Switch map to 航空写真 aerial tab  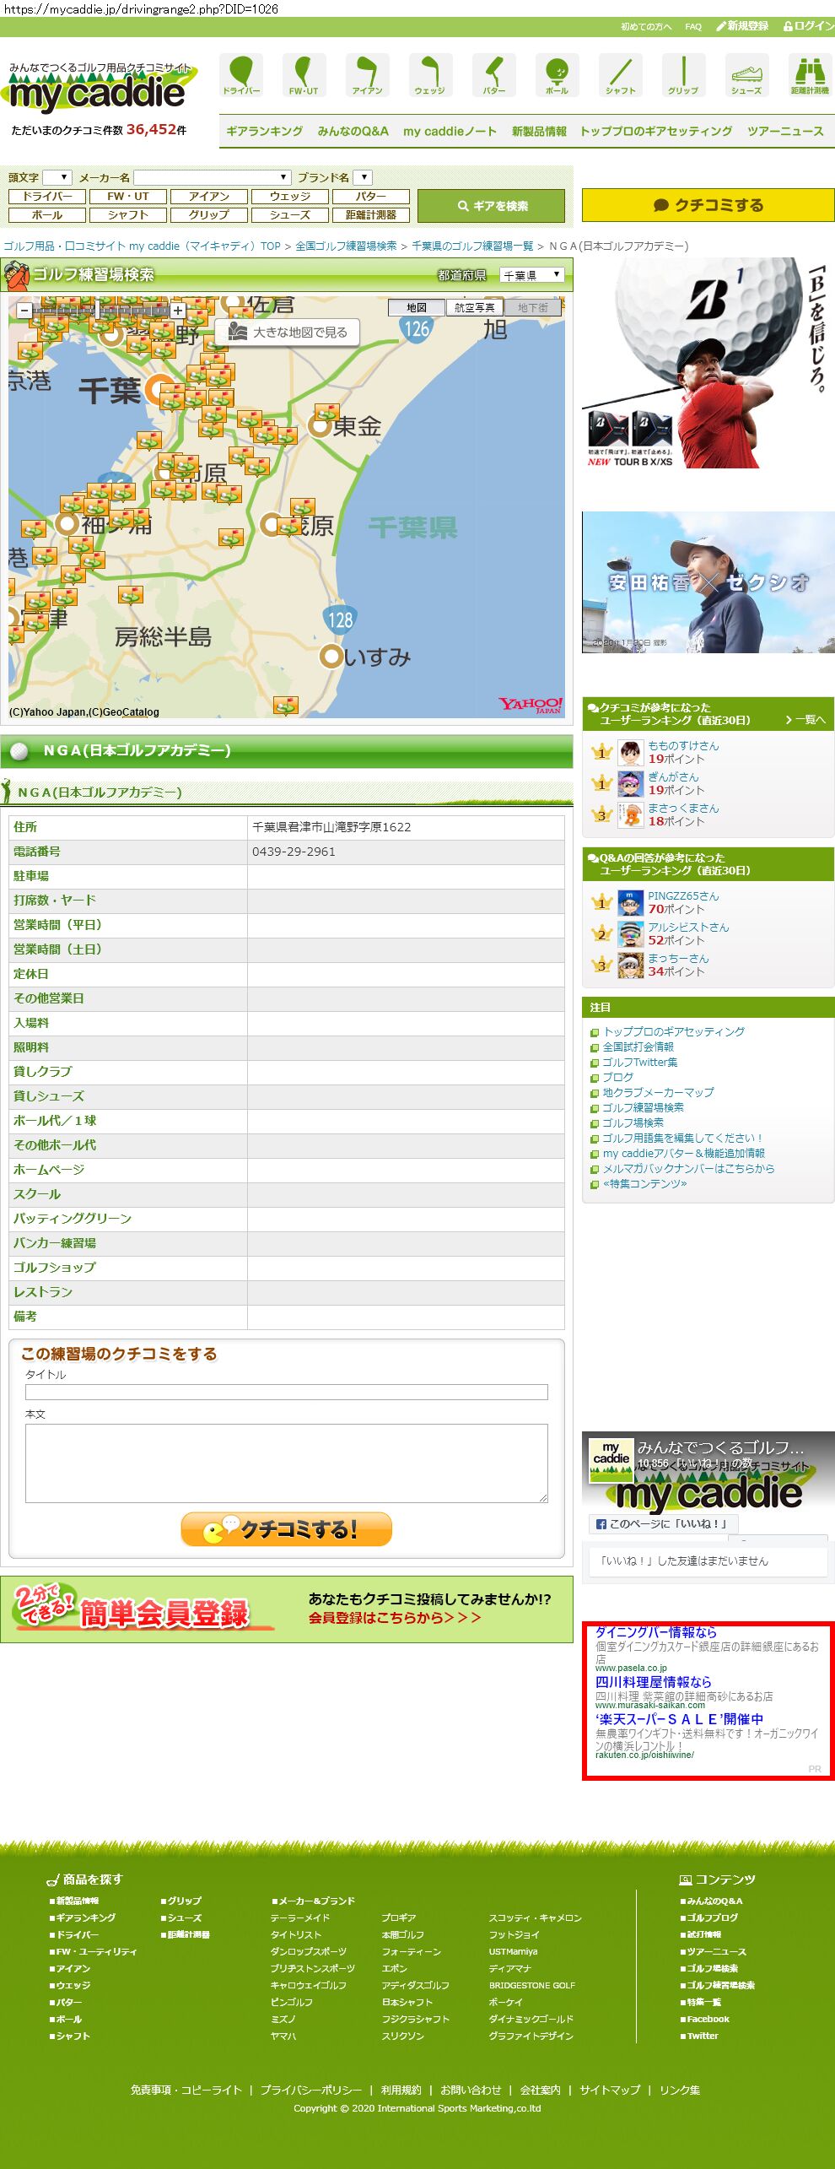tap(475, 308)
